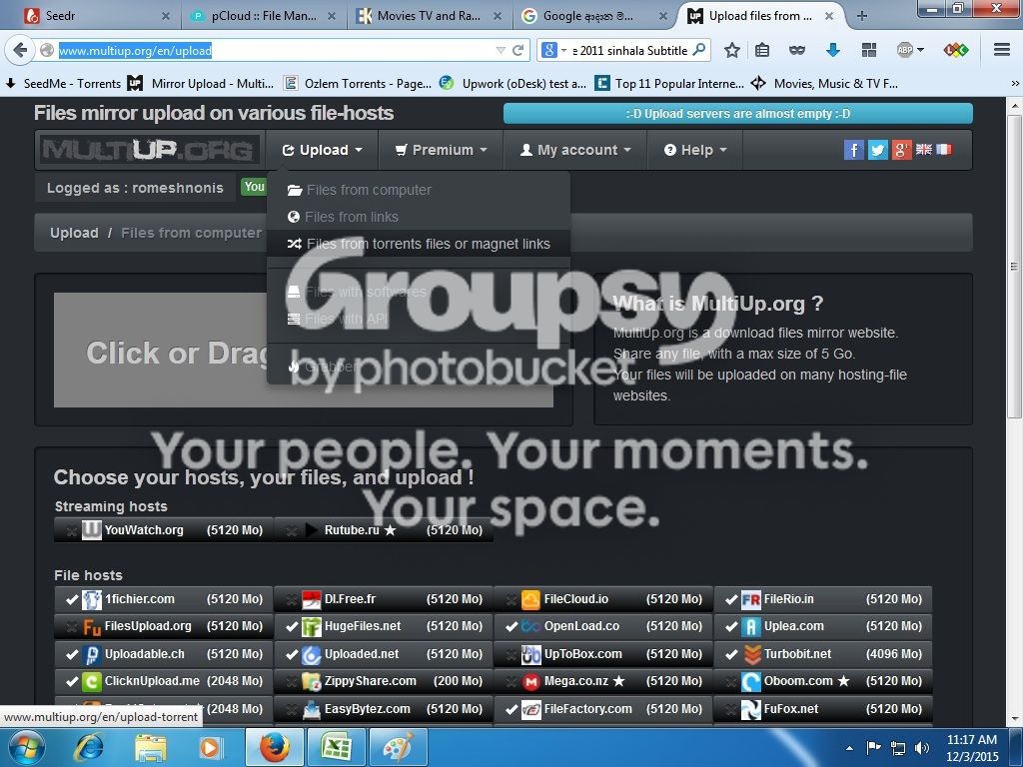Toggle the Turbobit.net host checkbox
The height and width of the screenshot is (767, 1023).
[x=731, y=654]
